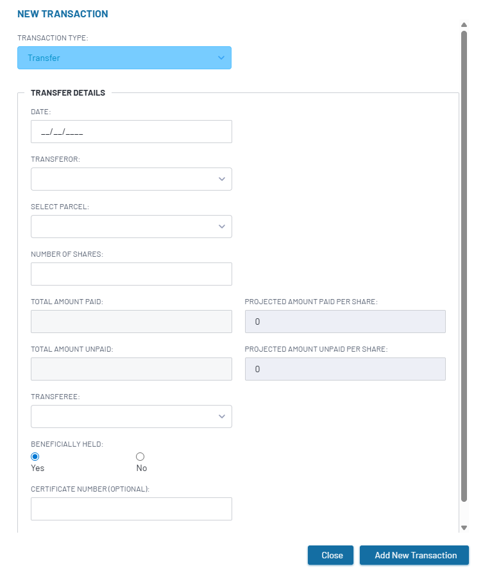Image resolution: width=483 pixels, height=575 pixels.
Task: Click the scrollbar up arrow
Action: 464,24
